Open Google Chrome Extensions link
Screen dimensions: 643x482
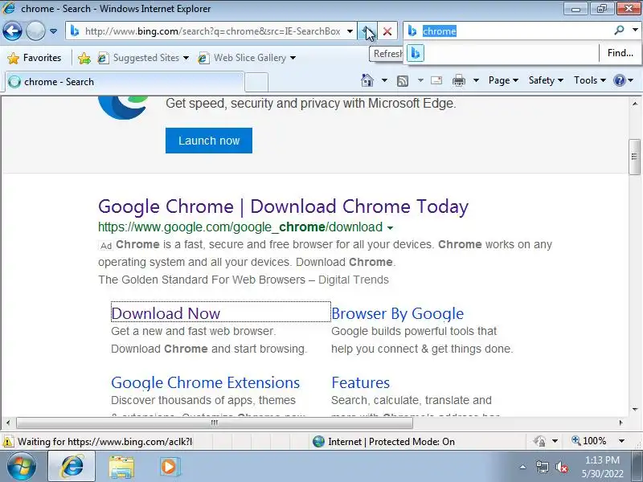tap(206, 382)
